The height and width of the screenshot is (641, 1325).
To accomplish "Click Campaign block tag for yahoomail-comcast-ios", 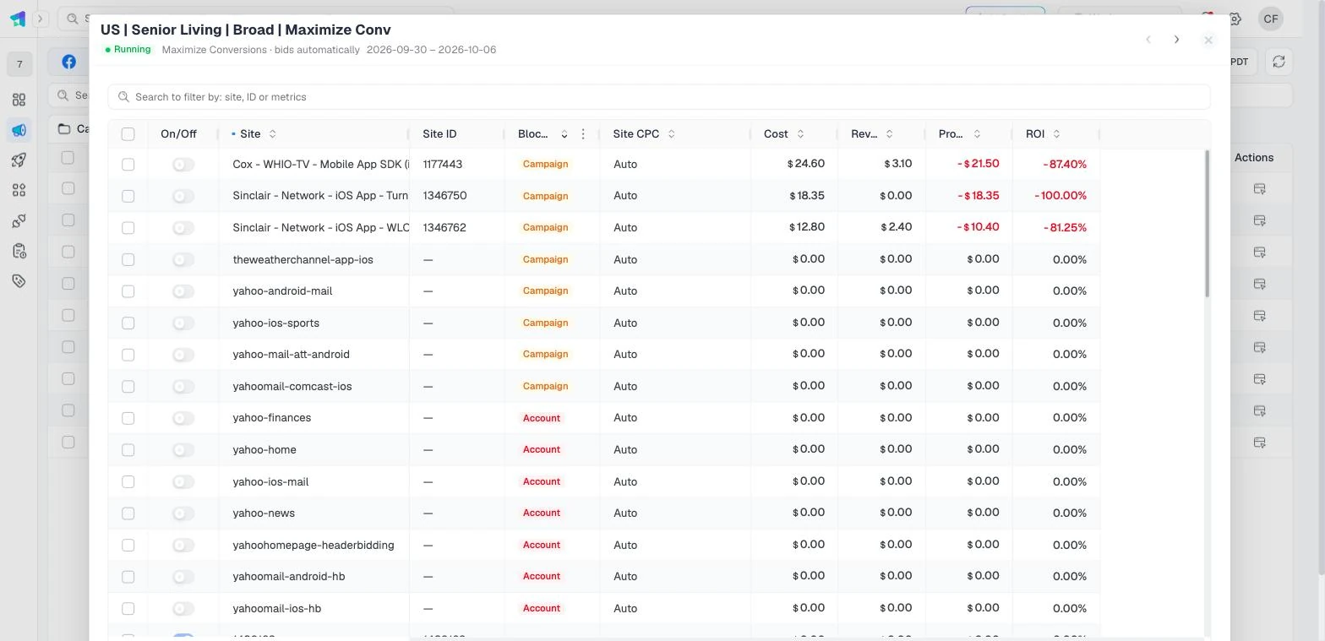I will pos(545,386).
